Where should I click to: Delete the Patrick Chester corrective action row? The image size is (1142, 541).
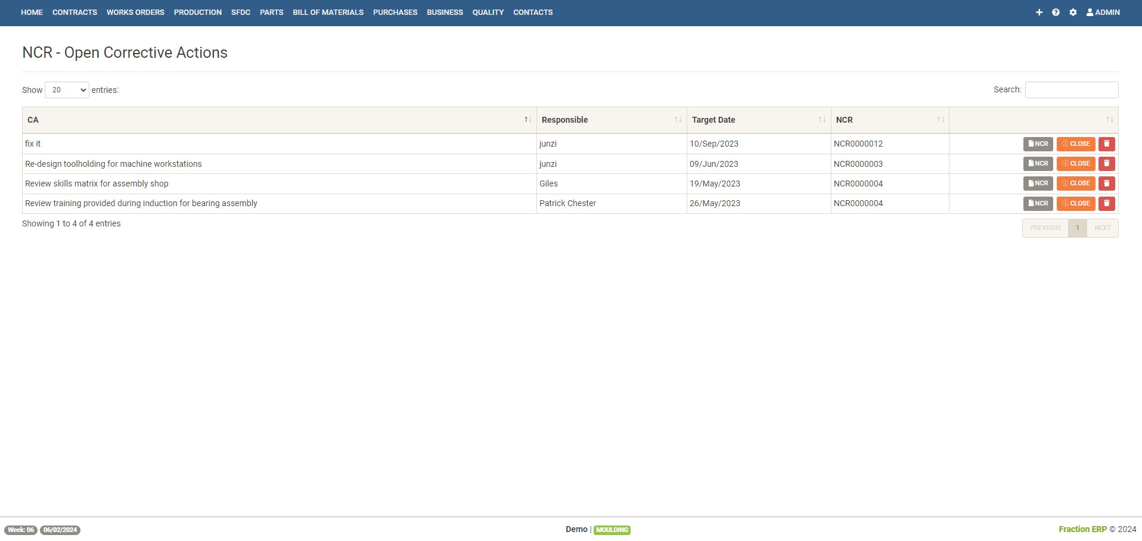(1106, 204)
